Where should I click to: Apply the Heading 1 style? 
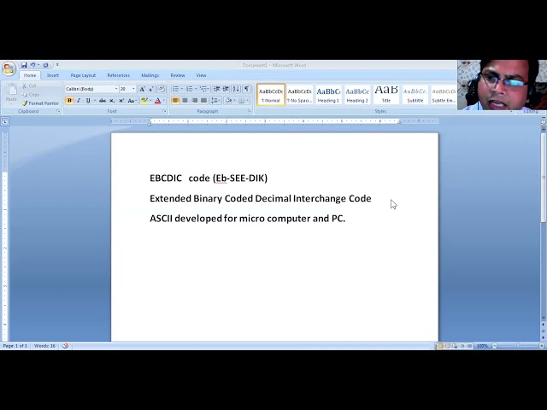point(328,95)
